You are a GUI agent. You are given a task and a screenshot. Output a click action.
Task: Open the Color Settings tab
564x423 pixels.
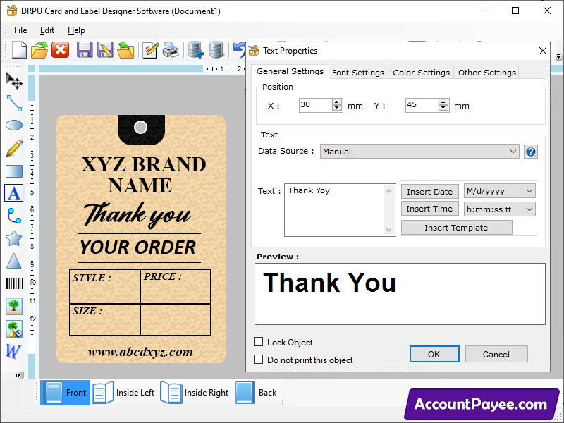click(421, 72)
